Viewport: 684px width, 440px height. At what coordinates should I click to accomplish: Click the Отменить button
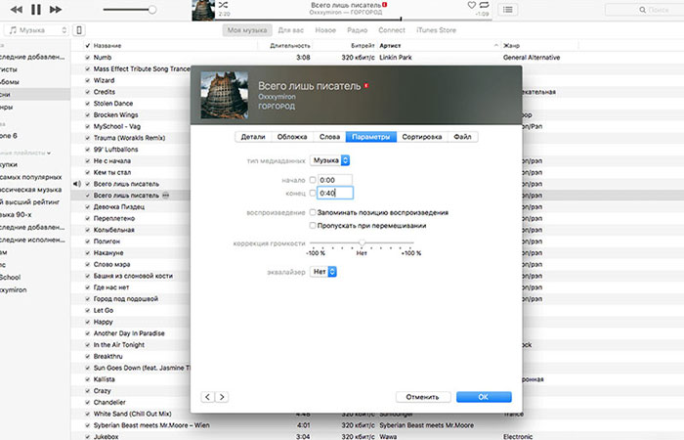(422, 397)
